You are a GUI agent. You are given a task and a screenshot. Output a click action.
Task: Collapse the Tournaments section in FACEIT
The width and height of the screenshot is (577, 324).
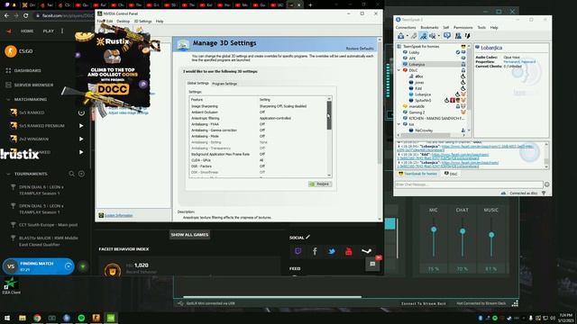[8, 174]
